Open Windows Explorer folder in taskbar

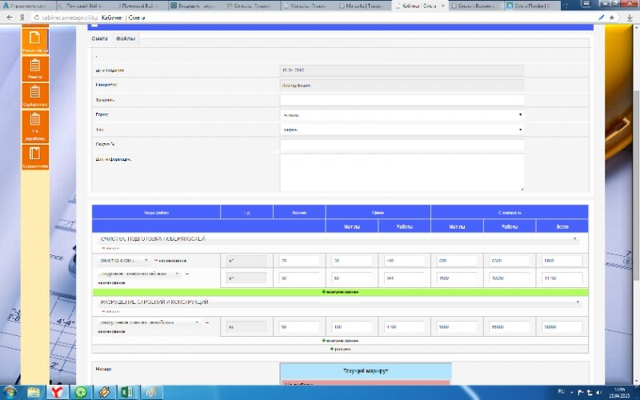pos(34,392)
